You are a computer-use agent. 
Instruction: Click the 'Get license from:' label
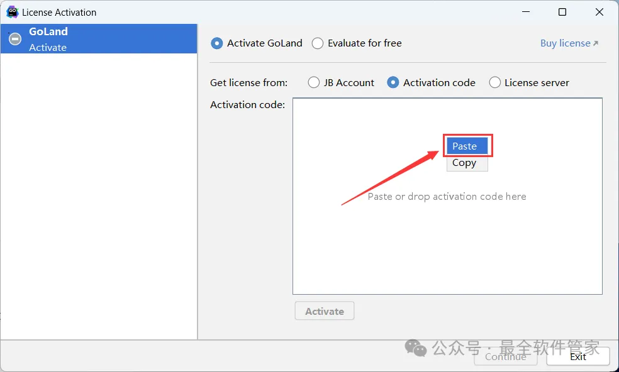coord(248,82)
